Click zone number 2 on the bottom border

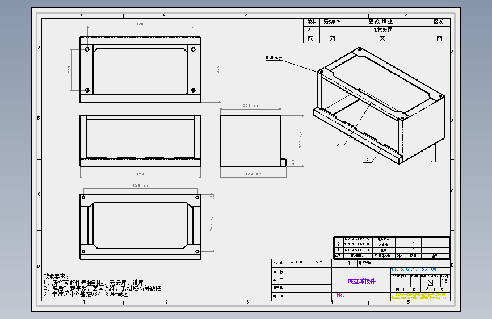click(166, 302)
